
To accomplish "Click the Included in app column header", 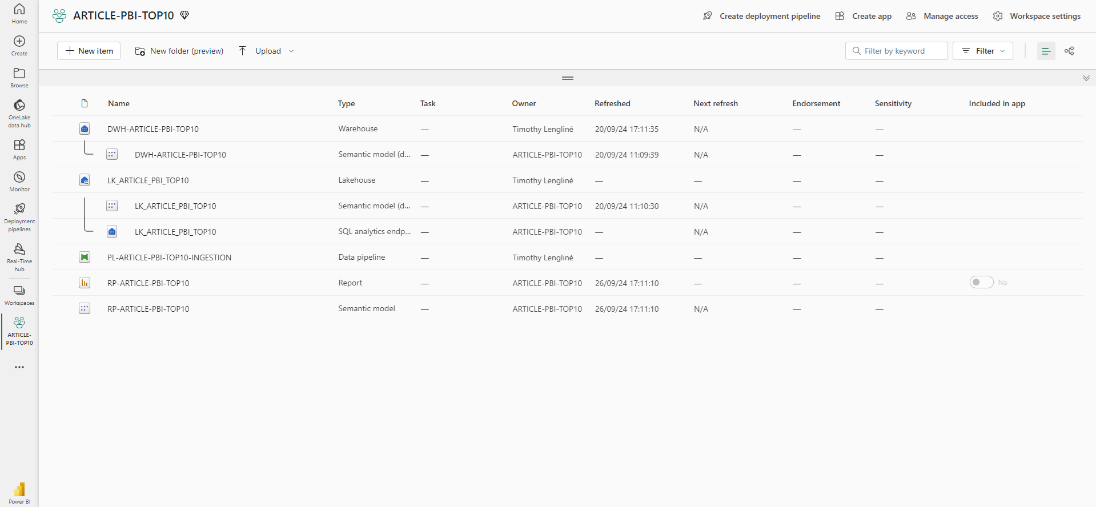I will coord(997,103).
